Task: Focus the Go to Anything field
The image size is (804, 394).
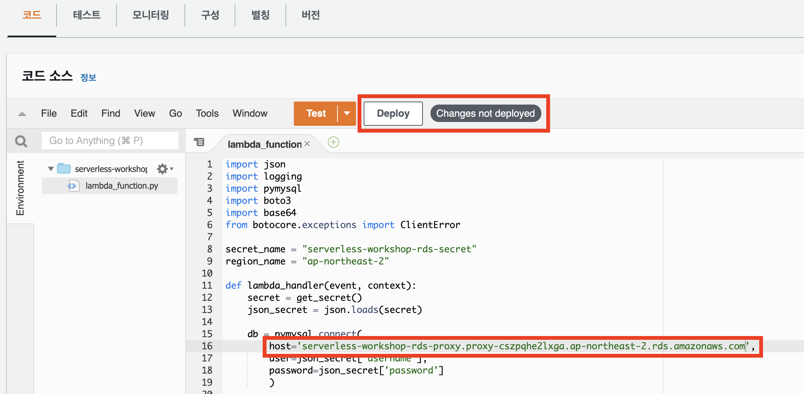Action: [x=110, y=141]
